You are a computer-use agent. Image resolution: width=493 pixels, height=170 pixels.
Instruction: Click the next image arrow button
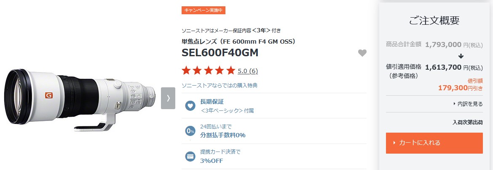point(168,98)
